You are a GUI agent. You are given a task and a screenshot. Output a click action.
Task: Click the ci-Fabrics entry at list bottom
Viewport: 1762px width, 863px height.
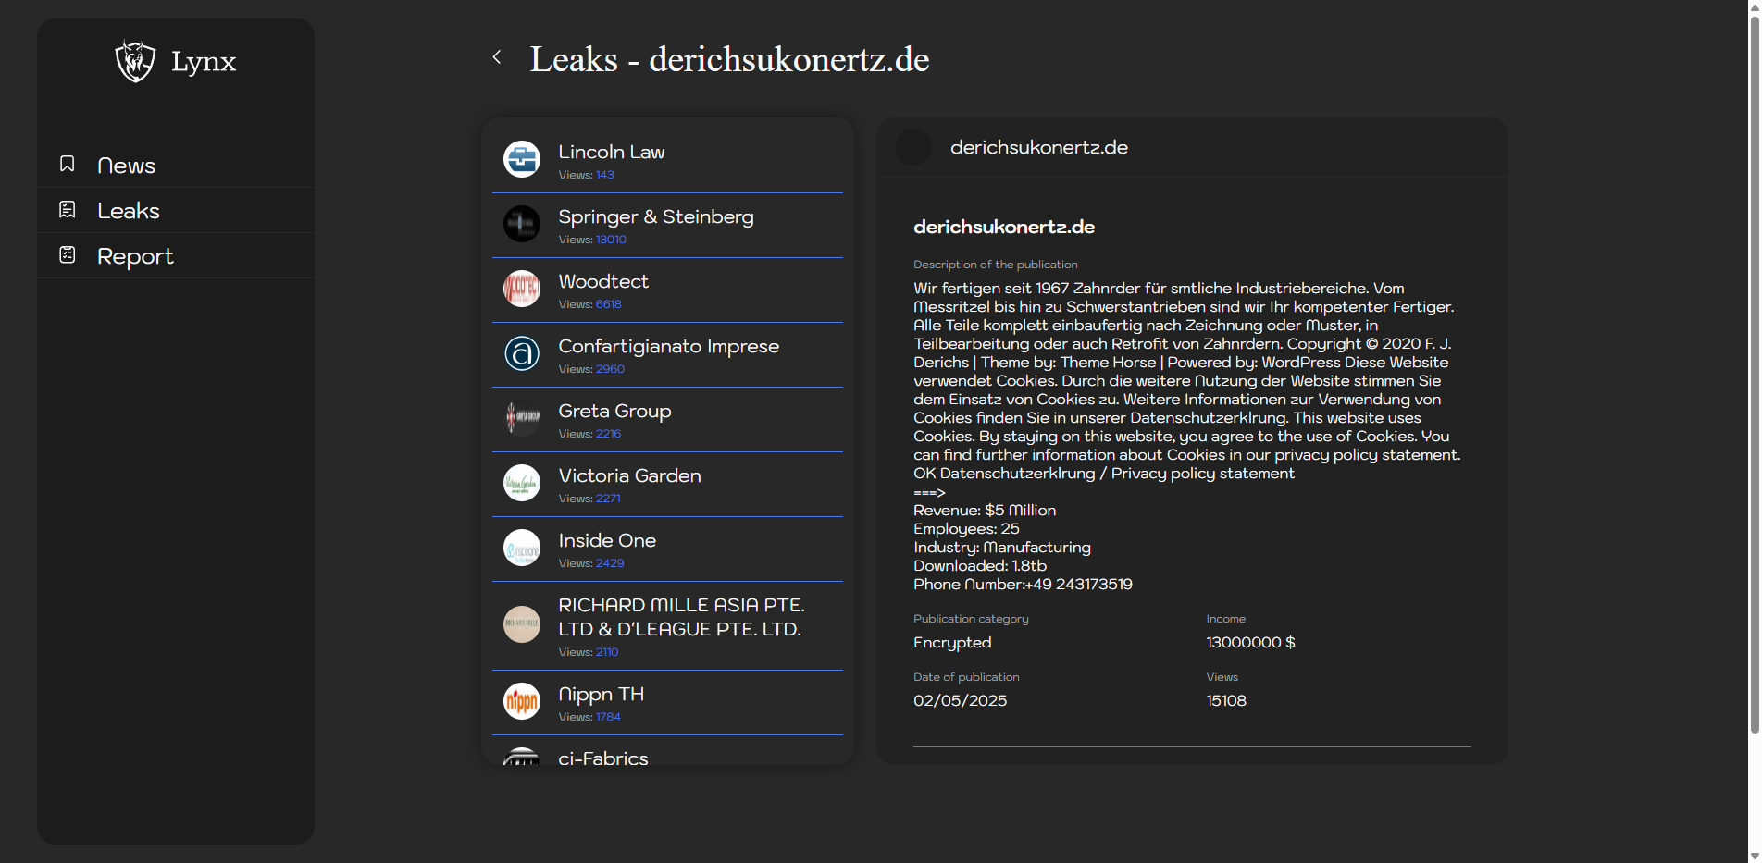pos(603,758)
